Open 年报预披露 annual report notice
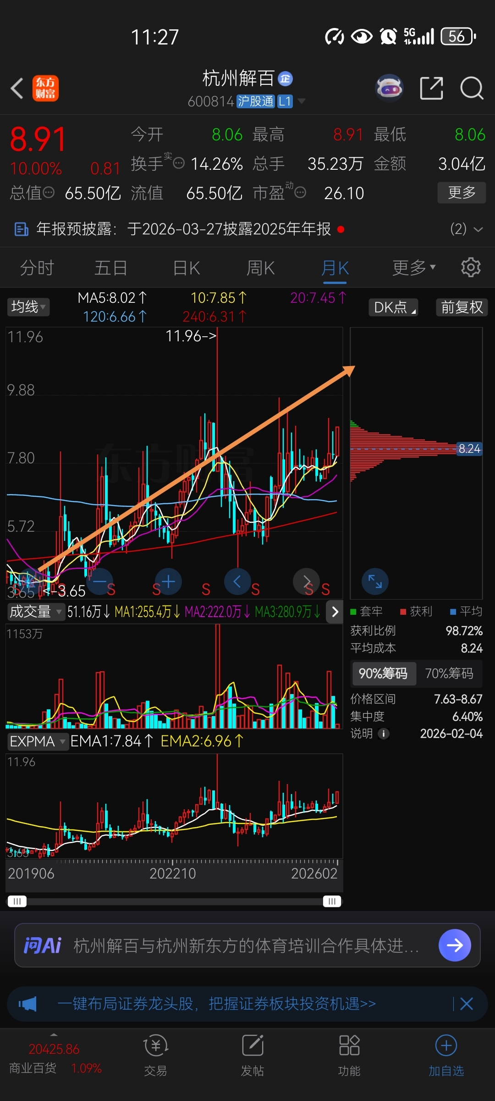The width and height of the screenshot is (495, 1101). pos(183,228)
